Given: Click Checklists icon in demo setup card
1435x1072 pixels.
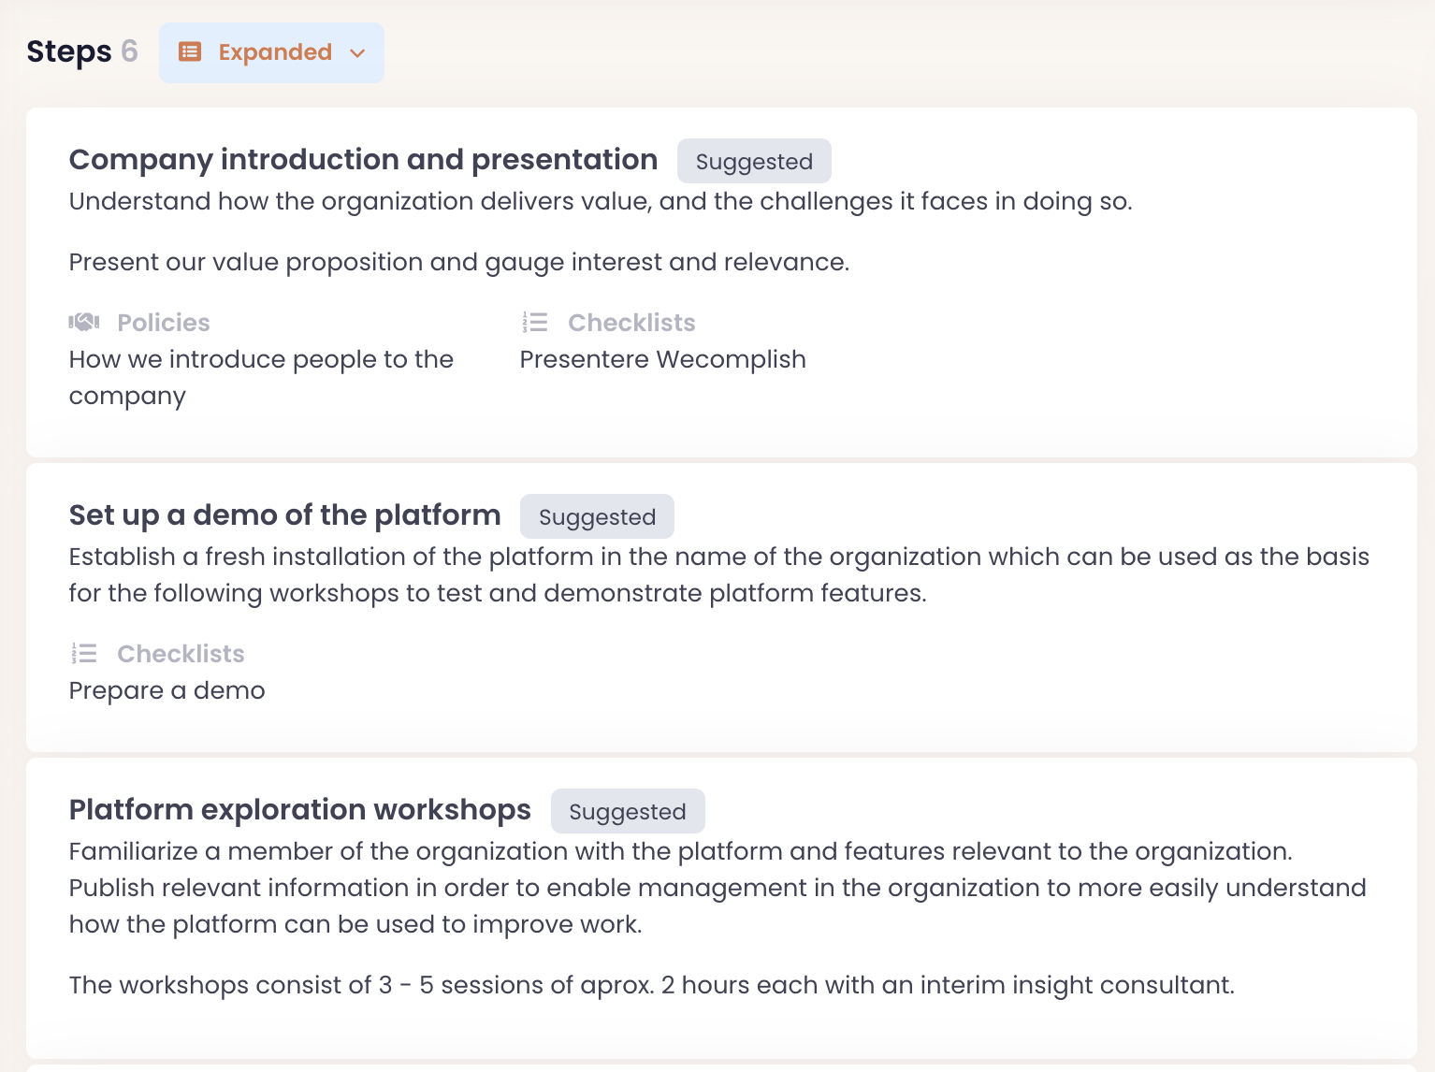Looking at the screenshot, I should [x=84, y=654].
